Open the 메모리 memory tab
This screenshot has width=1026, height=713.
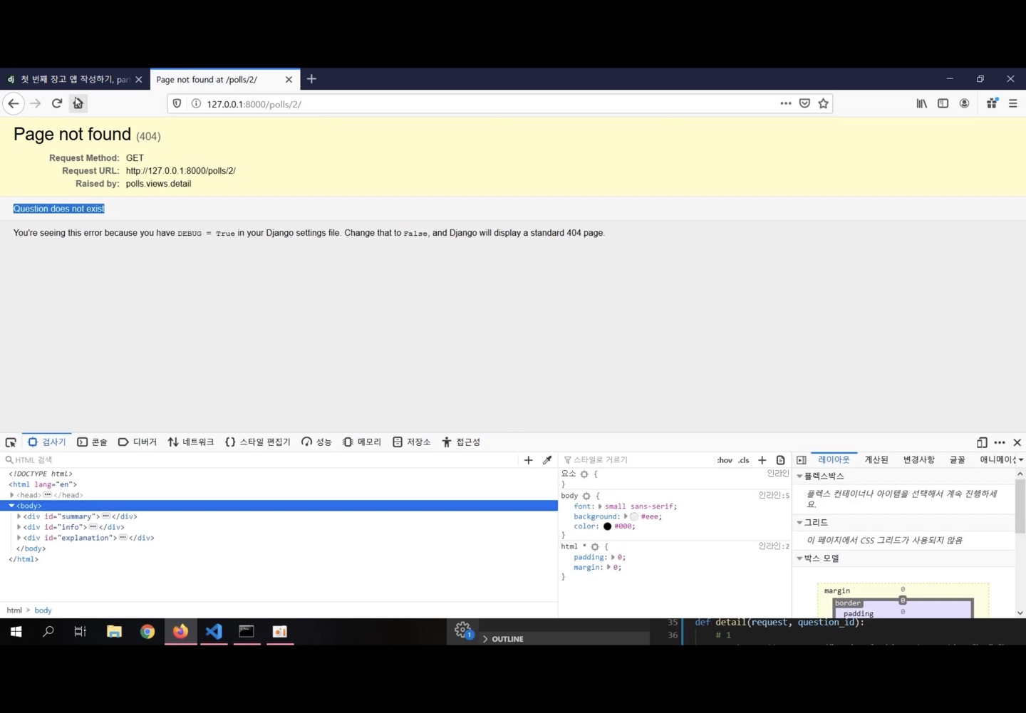pyautogui.click(x=362, y=442)
